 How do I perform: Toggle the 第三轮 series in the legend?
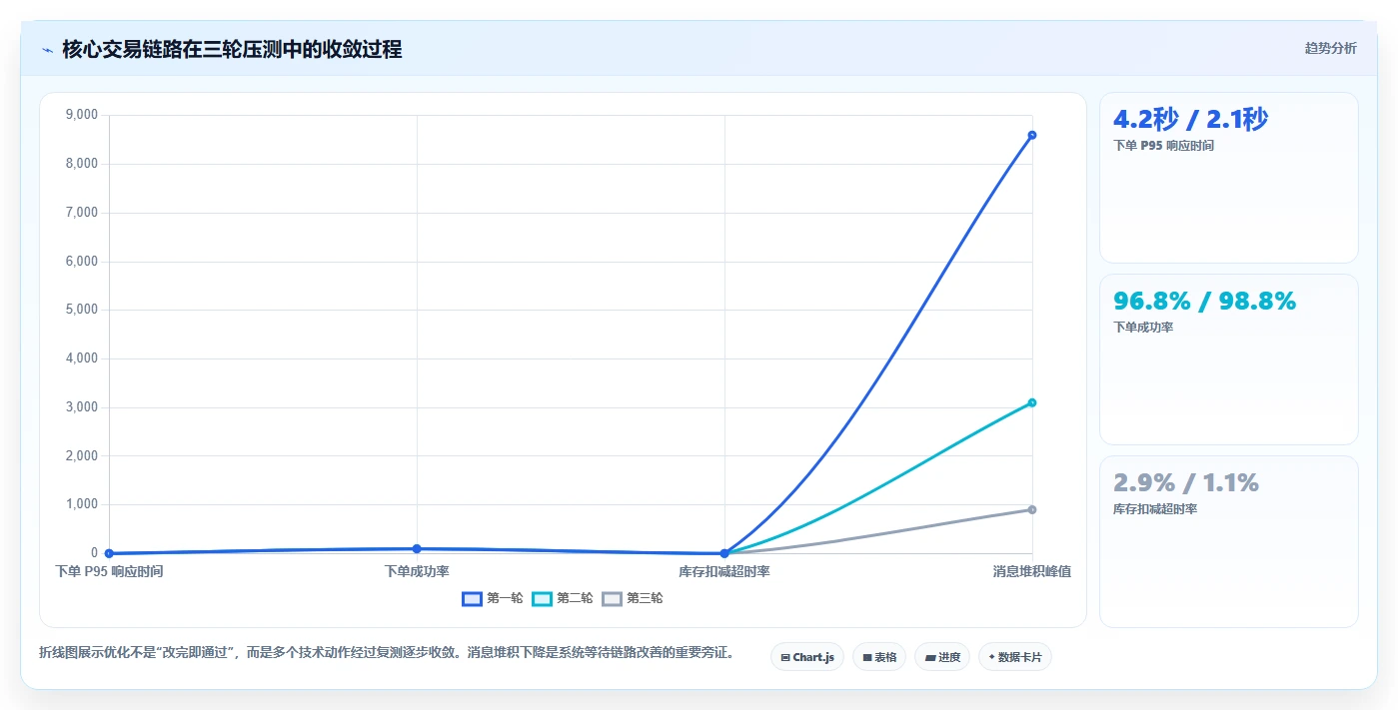[633, 599]
